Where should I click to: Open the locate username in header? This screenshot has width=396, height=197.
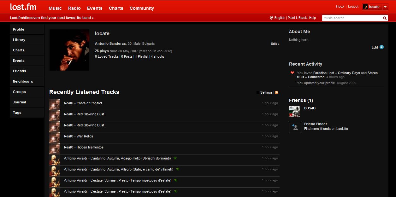click(374, 7)
